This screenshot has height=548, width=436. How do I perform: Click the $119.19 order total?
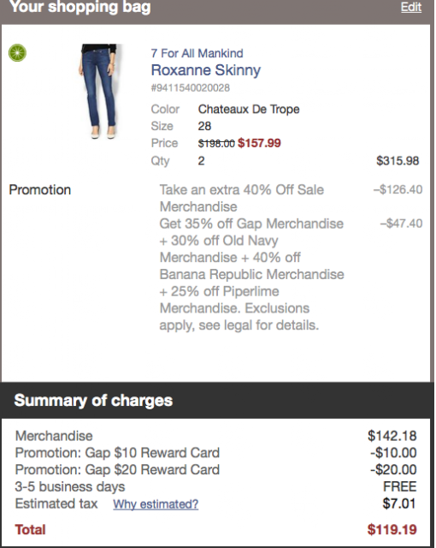click(392, 529)
